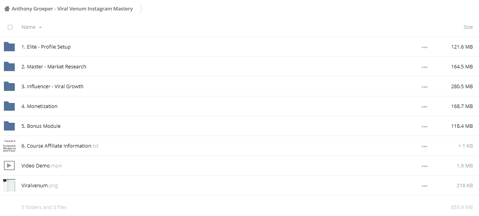Click the folder icon beside Influencer - Viral Growth
This screenshot has width=479, height=216.
9,86
